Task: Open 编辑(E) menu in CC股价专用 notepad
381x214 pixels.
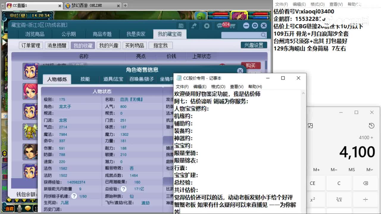Action: click(200, 86)
